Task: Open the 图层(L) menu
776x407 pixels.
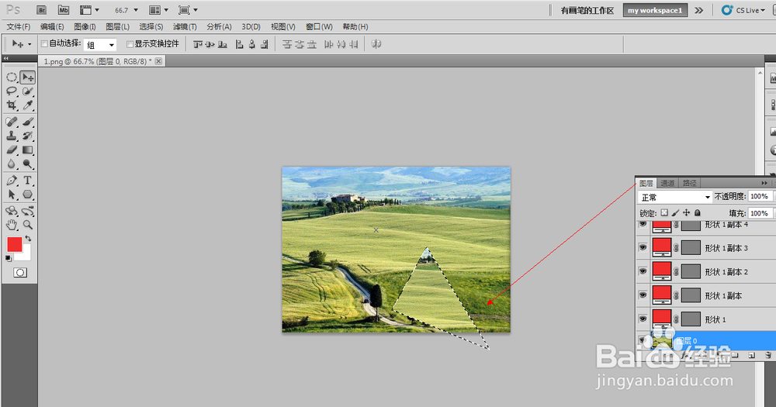Action: (x=117, y=26)
